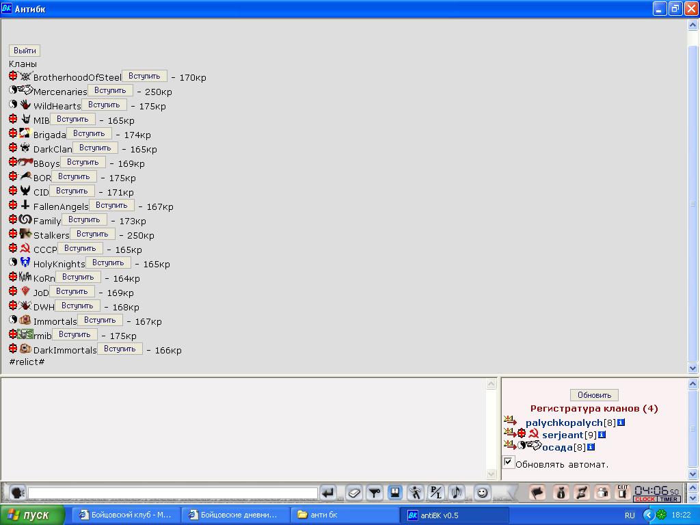Click the floppy disk icon in the chat toolbar
This screenshot has width=700, height=525.
point(394,493)
